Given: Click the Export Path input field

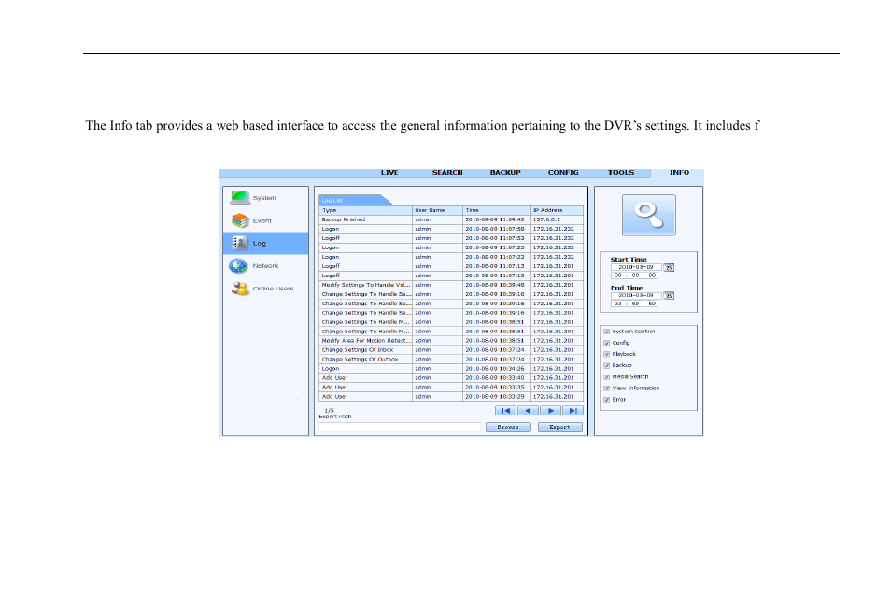Looking at the screenshot, I should pos(400,427).
